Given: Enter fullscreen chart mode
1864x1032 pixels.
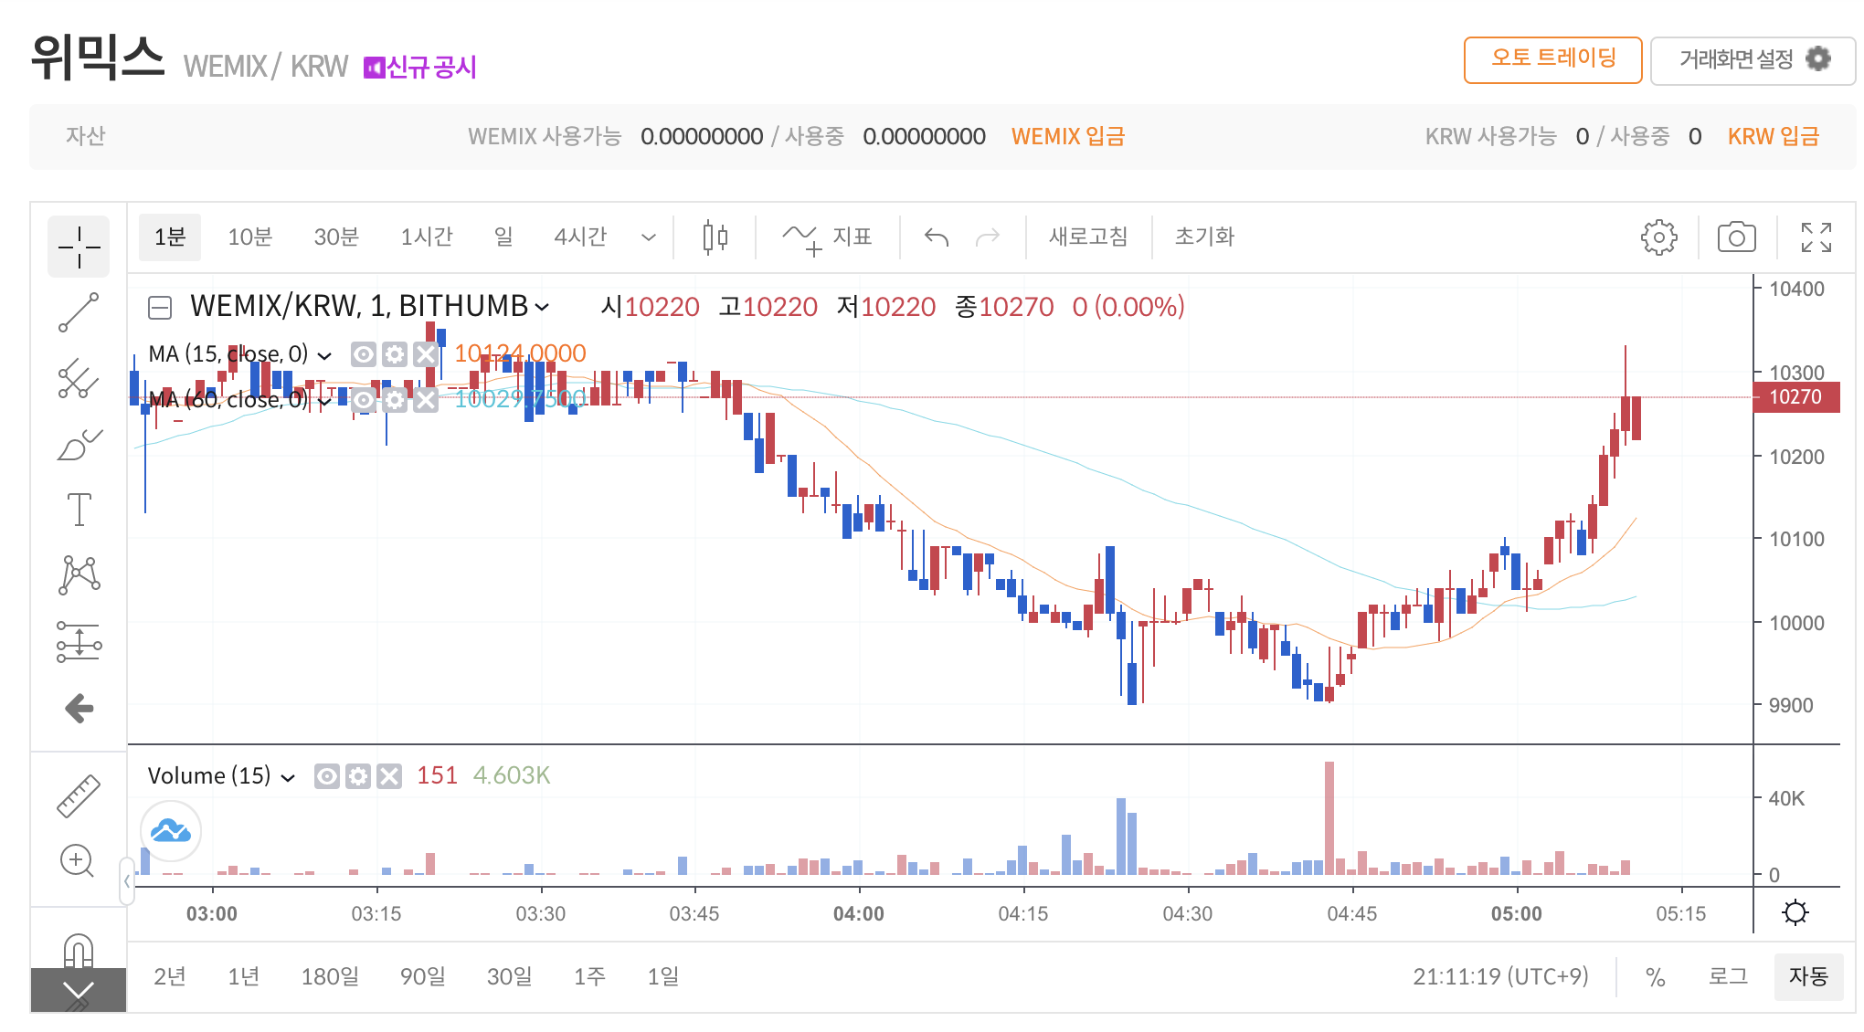Looking at the screenshot, I should coord(1816,237).
